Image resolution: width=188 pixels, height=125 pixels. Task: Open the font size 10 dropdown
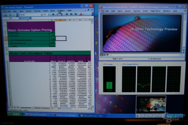pos(49,15)
